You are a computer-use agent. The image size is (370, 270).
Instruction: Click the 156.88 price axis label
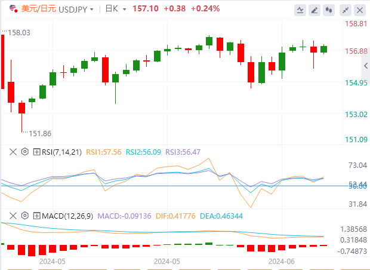pos(356,51)
